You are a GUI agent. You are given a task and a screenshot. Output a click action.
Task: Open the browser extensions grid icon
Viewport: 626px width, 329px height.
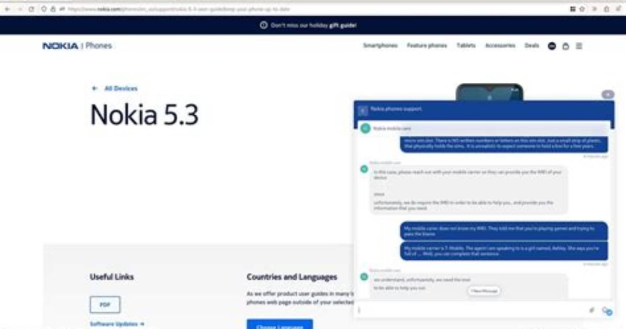[573, 9]
